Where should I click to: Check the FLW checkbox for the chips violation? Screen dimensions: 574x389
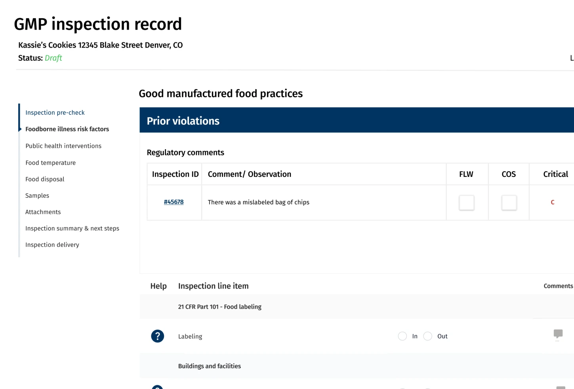(x=467, y=202)
